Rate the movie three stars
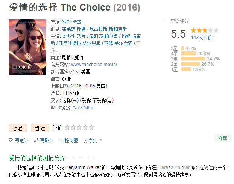234x184 pixels. [x=79, y=127]
